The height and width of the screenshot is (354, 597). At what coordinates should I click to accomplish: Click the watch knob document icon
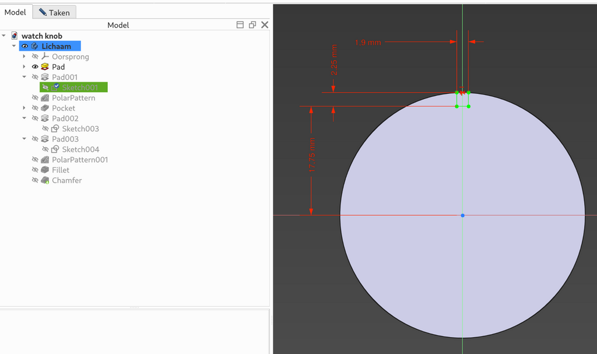pos(14,36)
